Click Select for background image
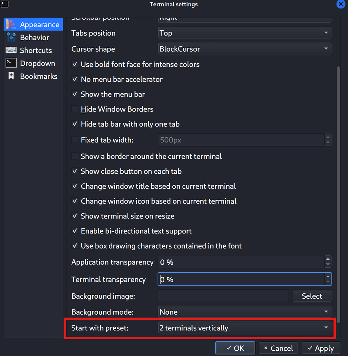This screenshot has width=348, height=356. pyautogui.click(x=312, y=296)
